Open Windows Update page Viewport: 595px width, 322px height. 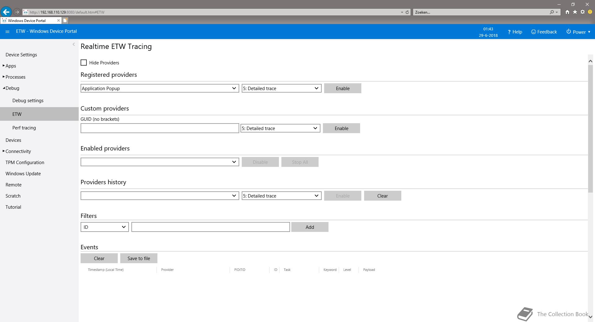pyautogui.click(x=23, y=173)
